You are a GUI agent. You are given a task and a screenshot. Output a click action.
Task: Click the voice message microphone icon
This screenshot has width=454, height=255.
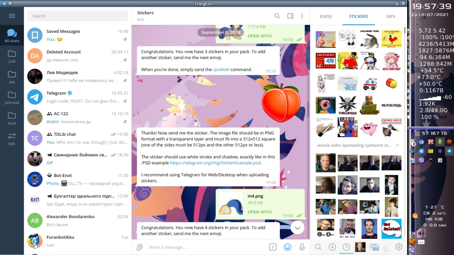tap(302, 247)
